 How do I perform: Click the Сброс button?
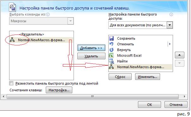click(x=120, y=77)
